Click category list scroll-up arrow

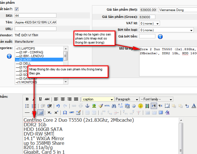click(66, 49)
